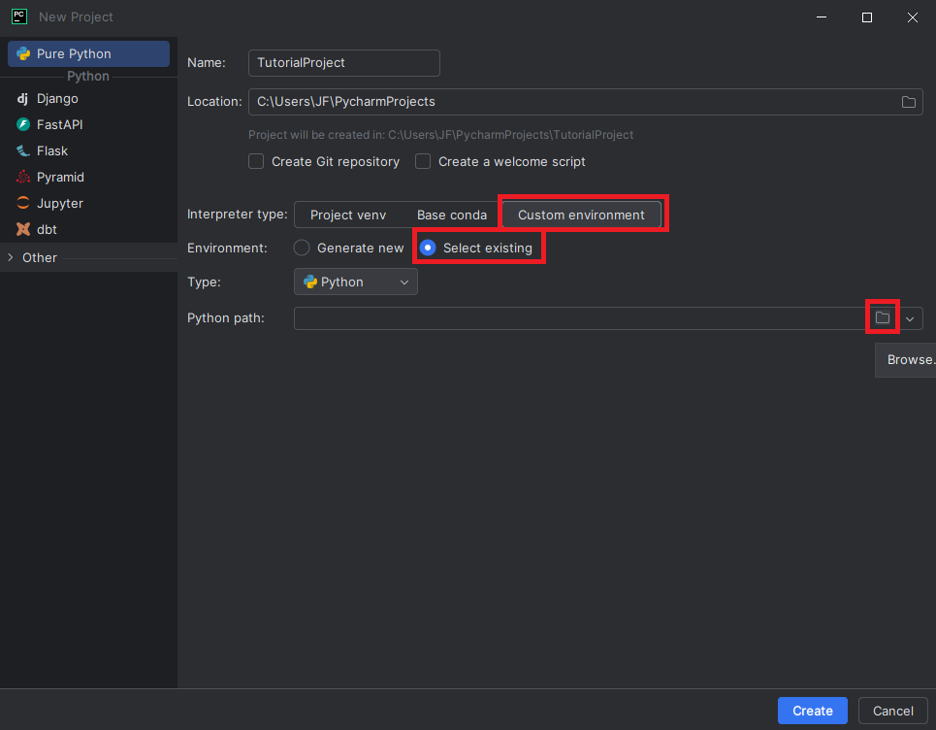
Task: Click the Python path input field
Action: click(579, 318)
